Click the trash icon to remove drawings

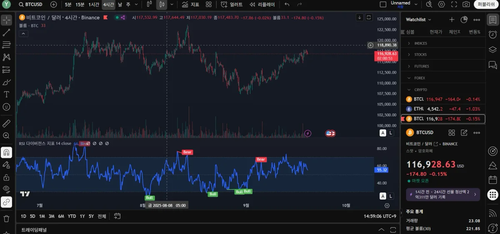(x=6, y=218)
